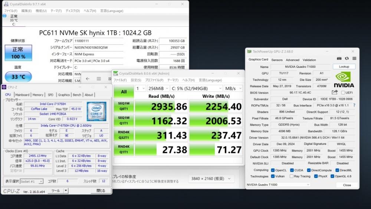The height and width of the screenshot is (209, 371).
Task: Click the serial number field NJ03N743010603Q5W
Action: tap(98, 47)
